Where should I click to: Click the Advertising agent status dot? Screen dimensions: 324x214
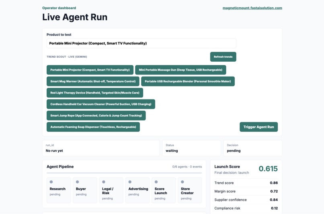click(x=130, y=182)
